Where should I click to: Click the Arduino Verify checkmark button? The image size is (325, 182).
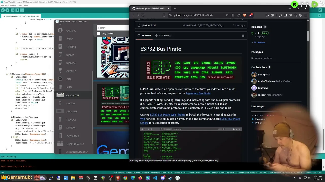click(x=3, y=10)
